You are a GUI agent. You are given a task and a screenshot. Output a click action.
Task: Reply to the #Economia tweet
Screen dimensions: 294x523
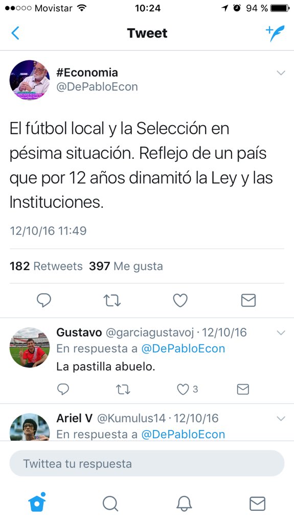(44, 300)
